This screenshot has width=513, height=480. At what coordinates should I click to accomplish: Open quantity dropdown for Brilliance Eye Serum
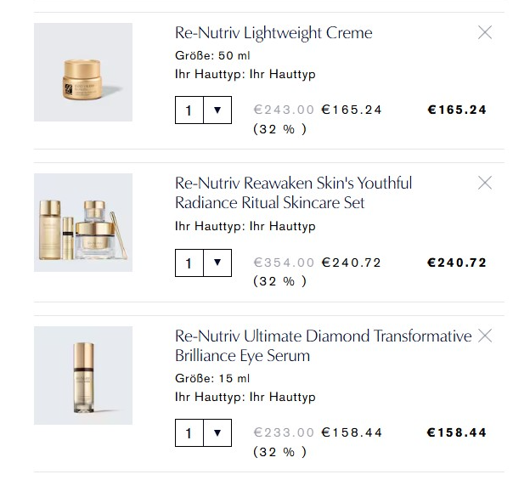[x=217, y=432]
